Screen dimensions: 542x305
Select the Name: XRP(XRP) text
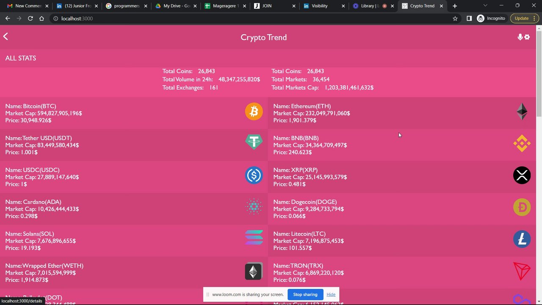tap(296, 170)
